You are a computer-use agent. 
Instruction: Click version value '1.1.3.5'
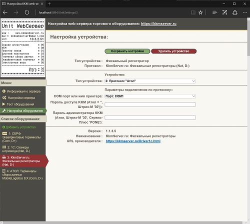click(111, 131)
